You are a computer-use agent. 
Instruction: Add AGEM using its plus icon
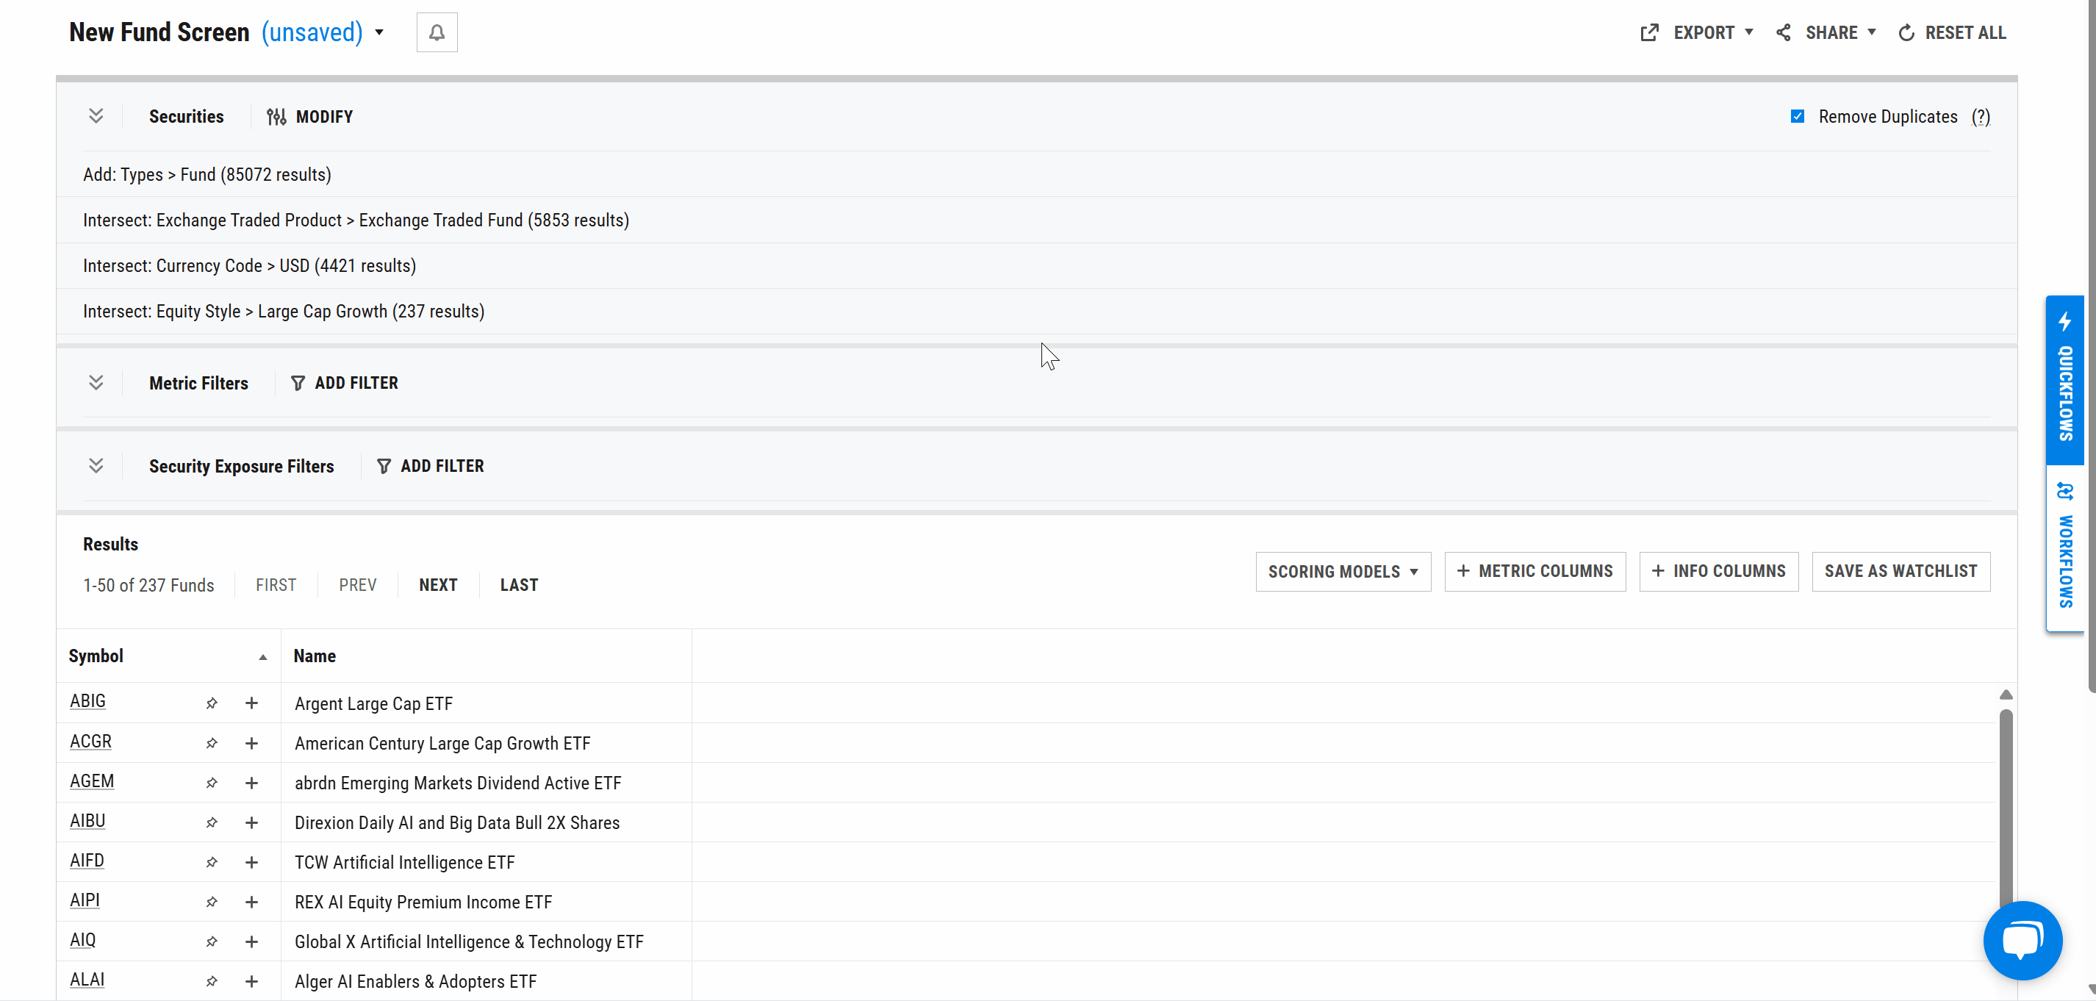point(251,783)
